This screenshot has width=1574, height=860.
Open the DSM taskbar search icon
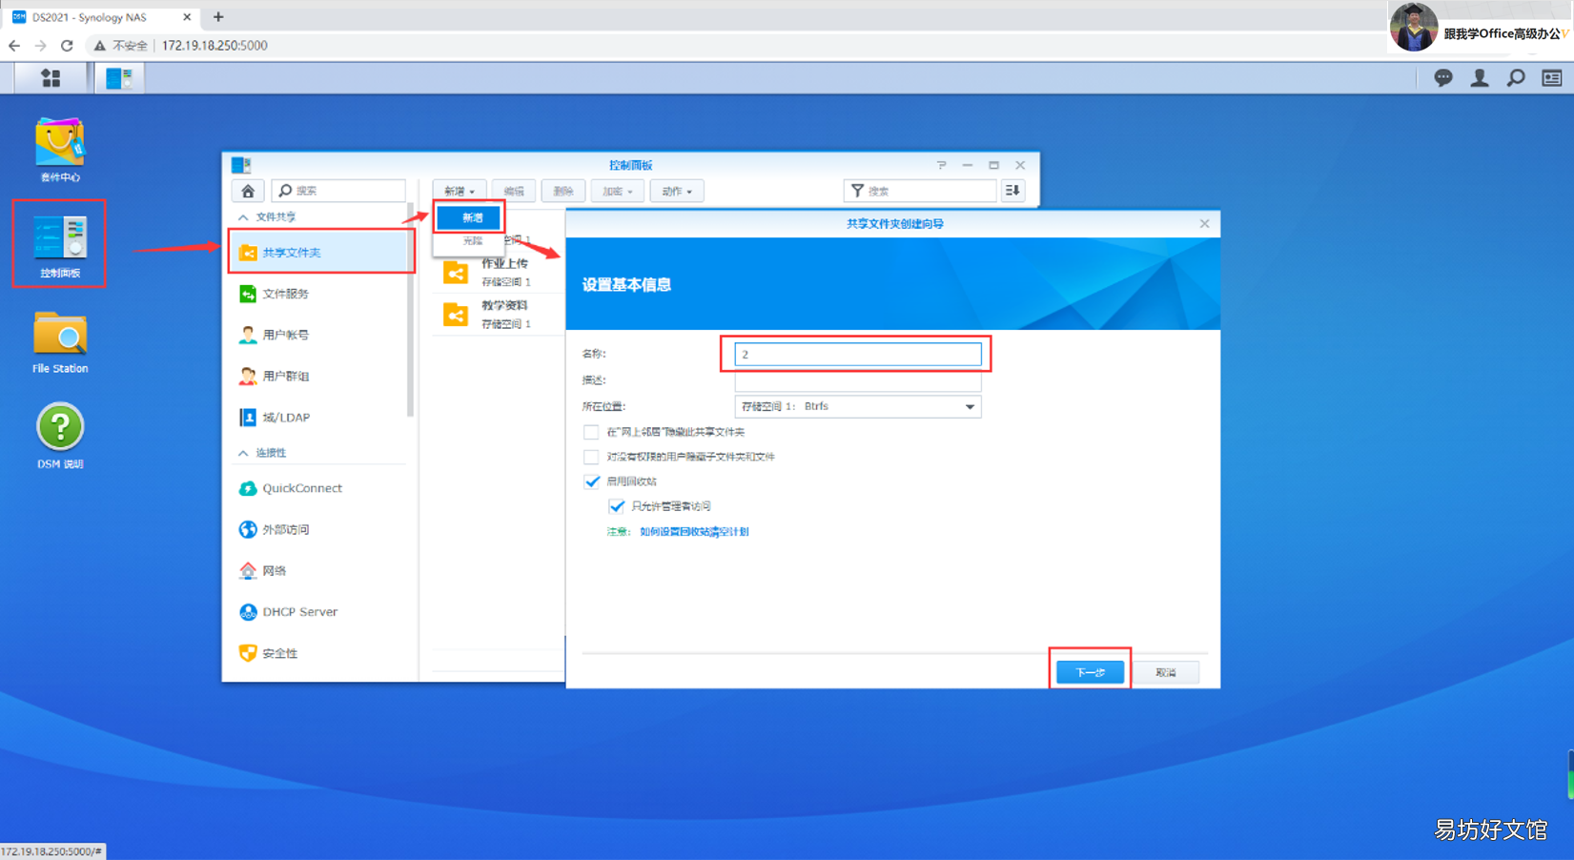click(x=1515, y=78)
